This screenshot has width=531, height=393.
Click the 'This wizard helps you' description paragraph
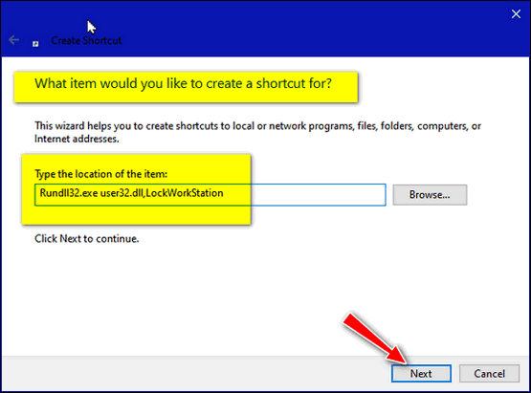pos(257,132)
